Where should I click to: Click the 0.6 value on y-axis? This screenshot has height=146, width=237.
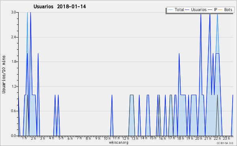[x=13, y=111]
